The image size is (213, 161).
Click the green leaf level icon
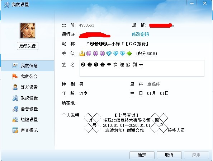tap(129, 54)
